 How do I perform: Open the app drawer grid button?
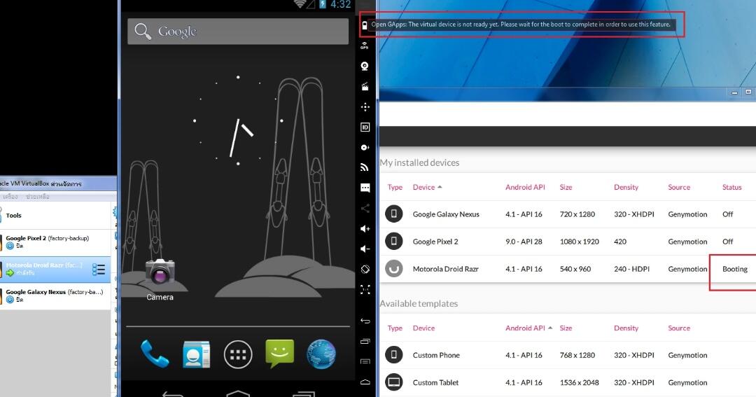(x=238, y=354)
